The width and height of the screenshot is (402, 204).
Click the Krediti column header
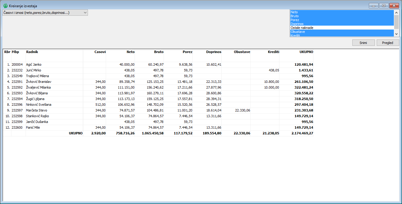pos(273,52)
